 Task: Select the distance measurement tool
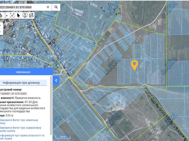click(6, 16)
